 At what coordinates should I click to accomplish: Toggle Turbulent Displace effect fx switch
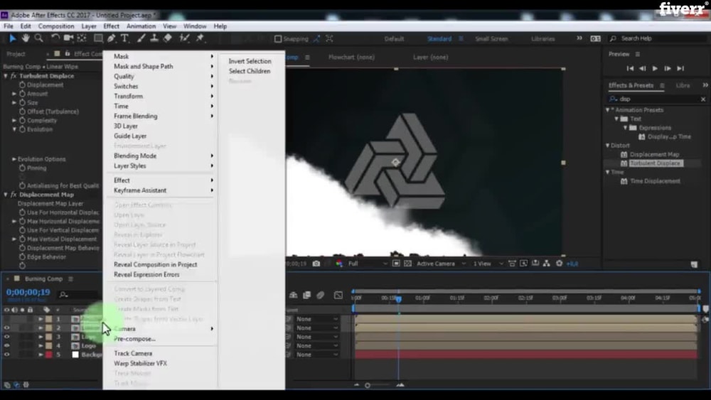pos(14,76)
